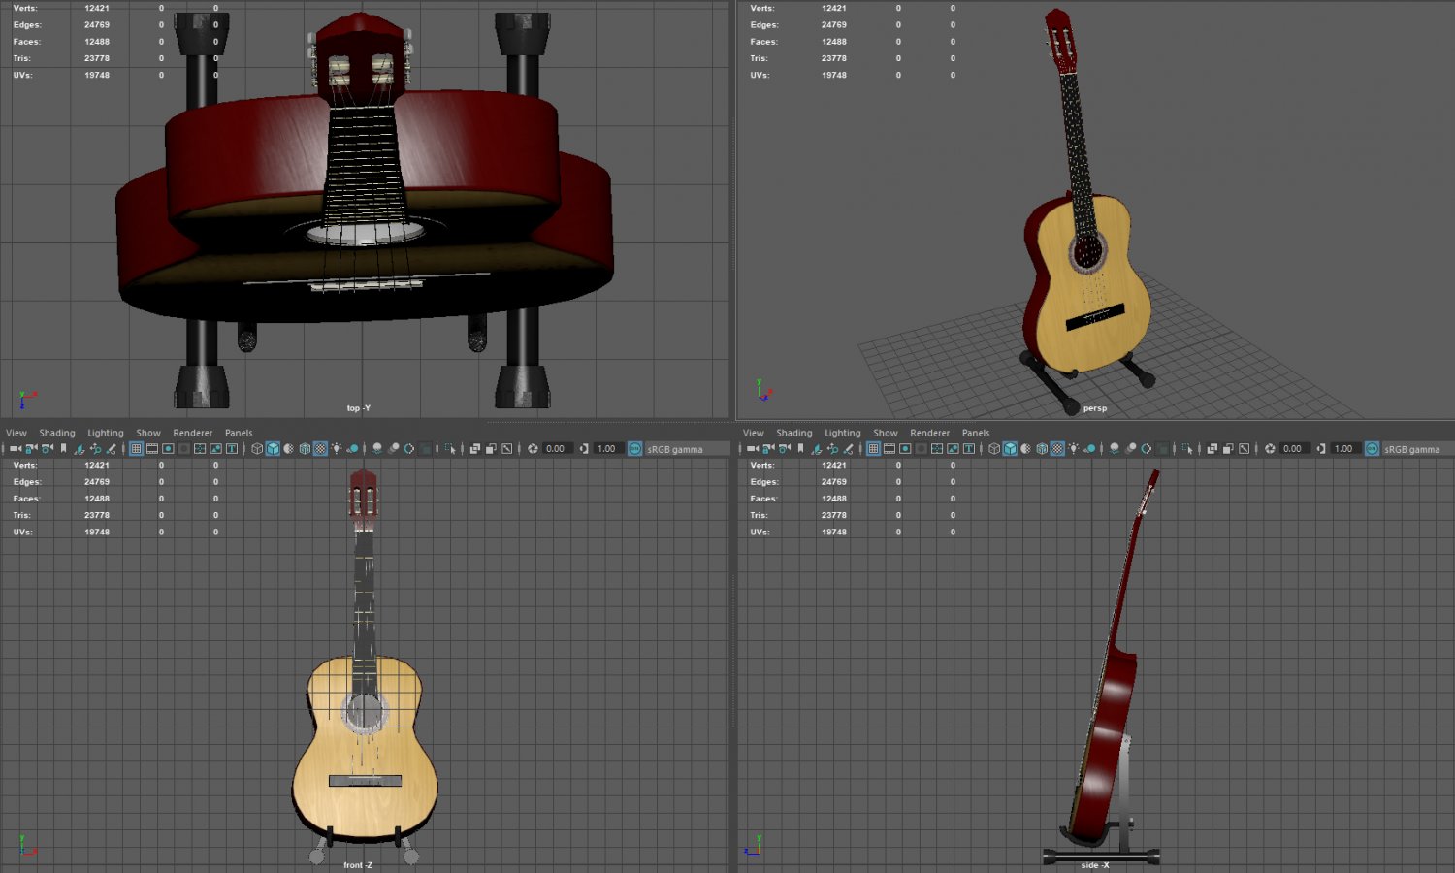Click the gamma toggle button in the front view

tap(583, 449)
